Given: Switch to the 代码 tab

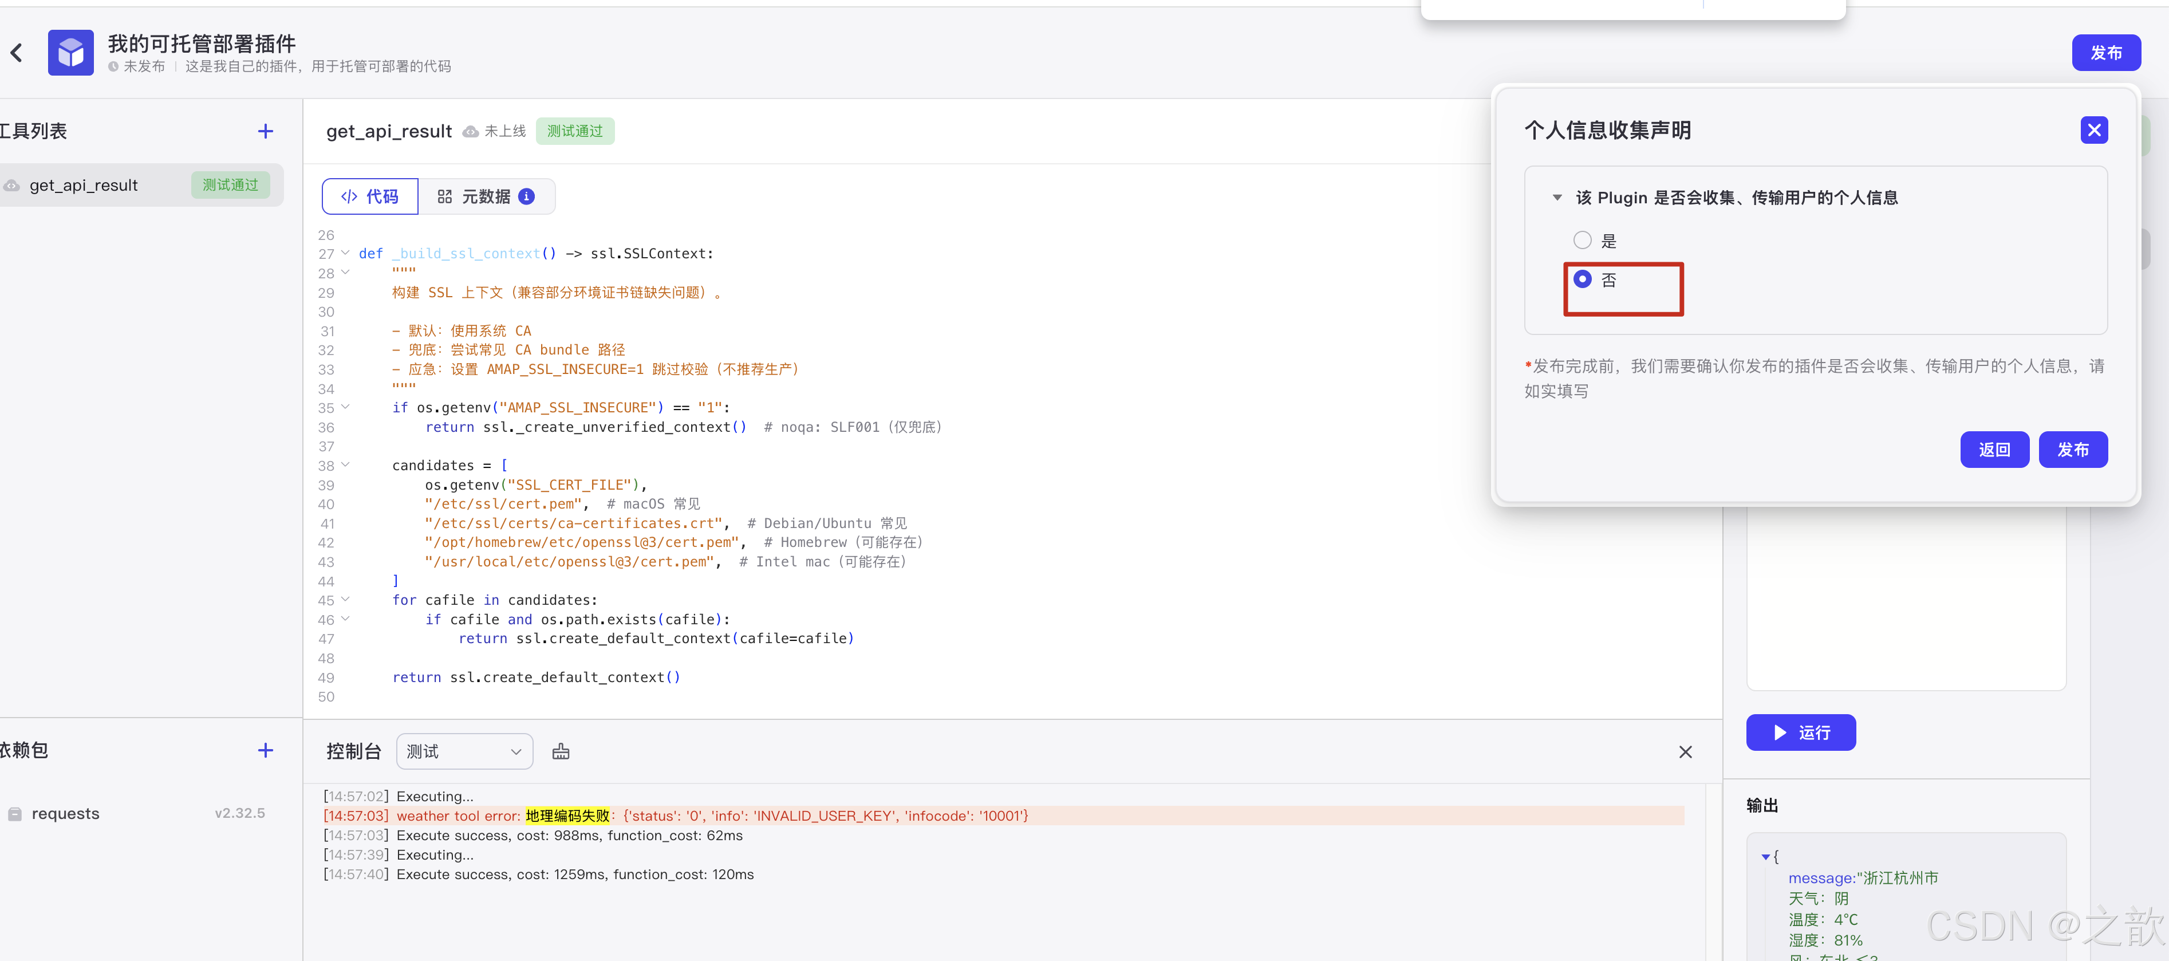Looking at the screenshot, I should point(370,196).
